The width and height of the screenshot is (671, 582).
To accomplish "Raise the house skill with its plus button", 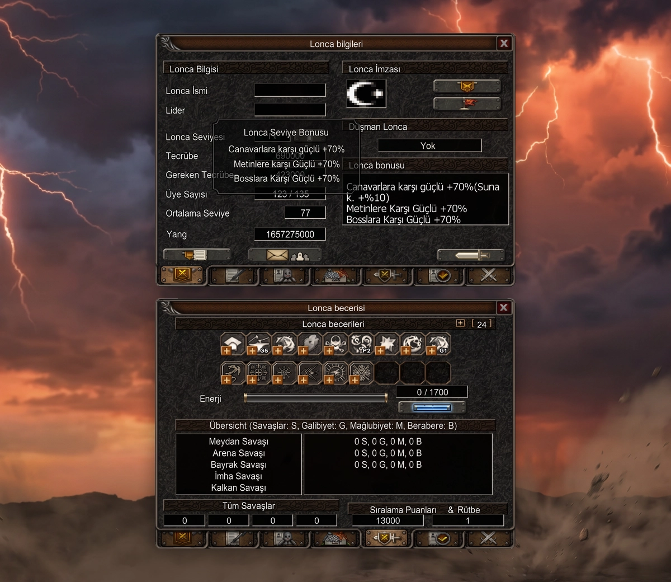I will pyautogui.click(x=226, y=351).
